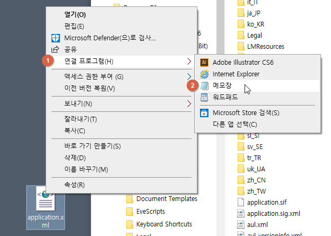This screenshot has height=236, width=331.
Task: Click the zh_TW folder icon
Action: [x=241, y=191]
